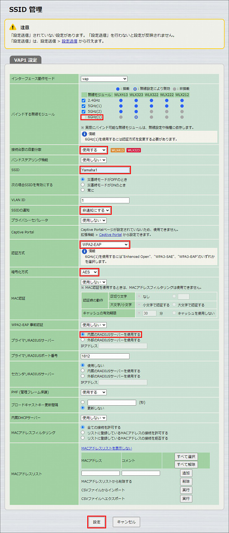Open the 暗号化方式 dropdown showing AES
This screenshot has height=533, width=229.
pos(89,272)
